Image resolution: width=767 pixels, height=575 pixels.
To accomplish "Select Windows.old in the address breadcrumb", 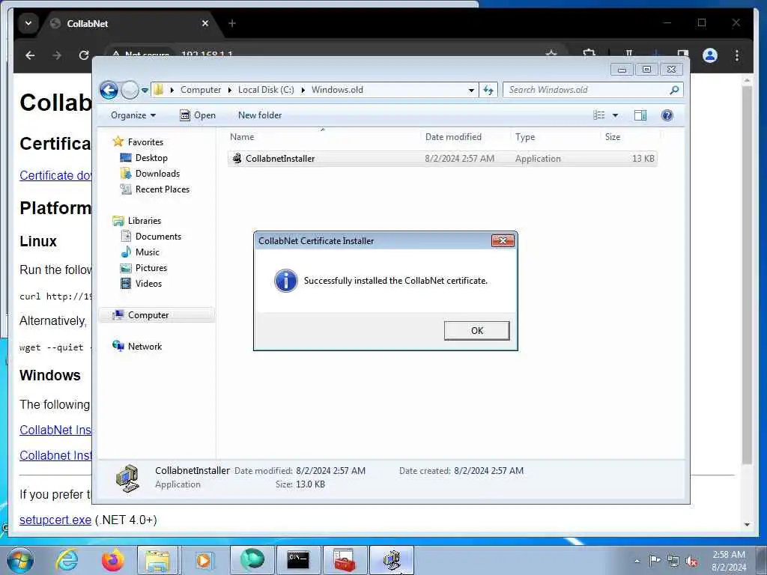I will (x=337, y=90).
